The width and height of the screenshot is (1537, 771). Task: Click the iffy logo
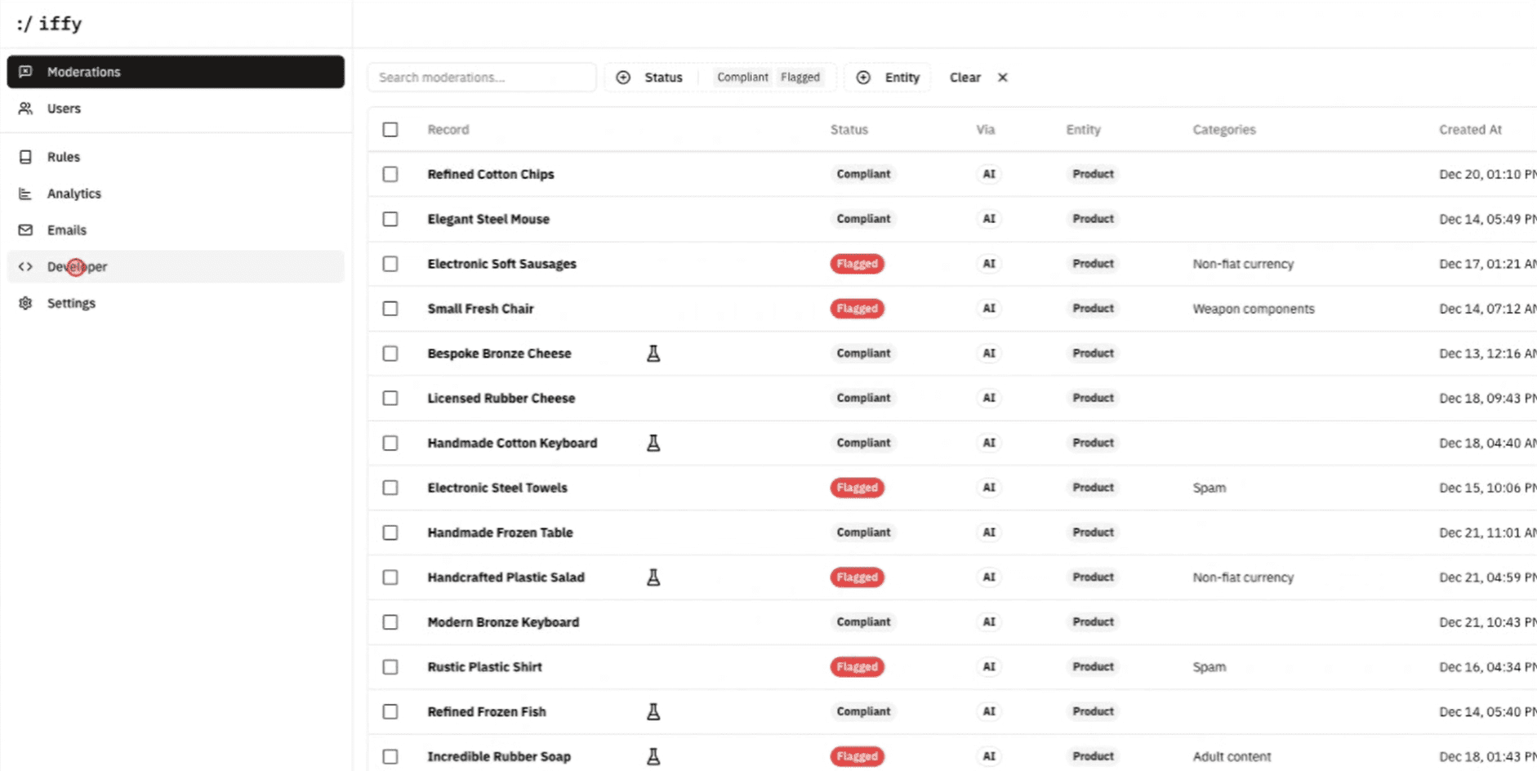tap(49, 24)
